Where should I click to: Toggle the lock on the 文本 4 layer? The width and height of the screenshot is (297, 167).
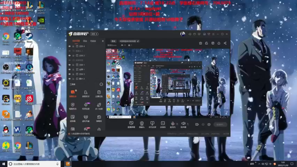pyautogui.click(x=73, y=46)
